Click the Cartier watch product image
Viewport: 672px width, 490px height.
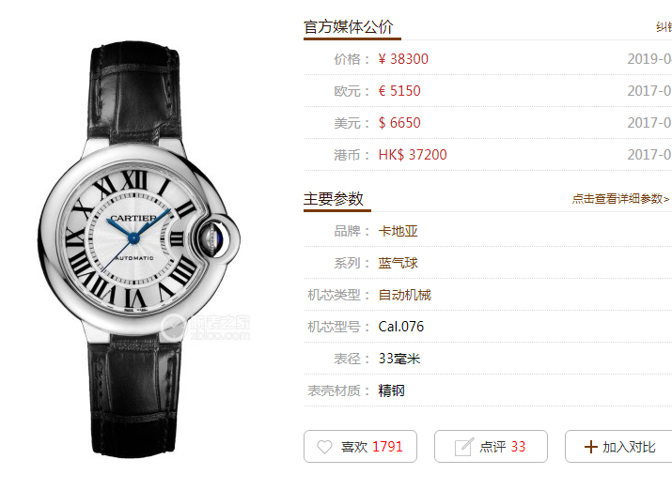point(138,248)
